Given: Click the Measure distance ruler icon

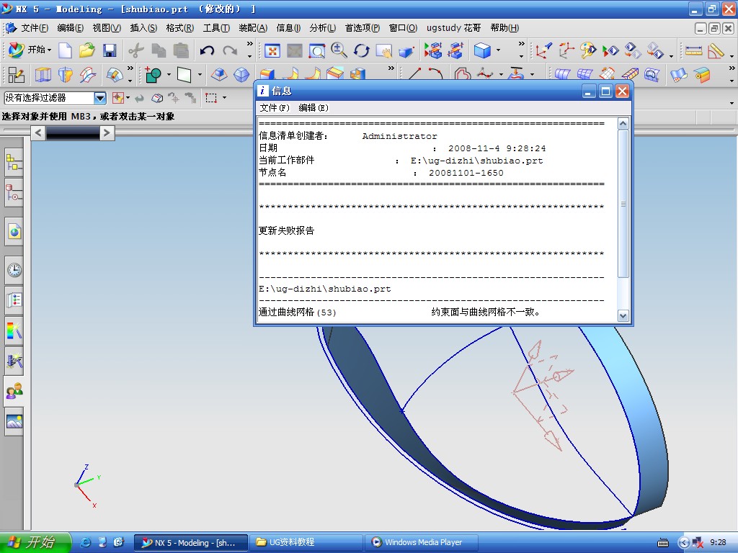Looking at the screenshot, I should [693, 50].
